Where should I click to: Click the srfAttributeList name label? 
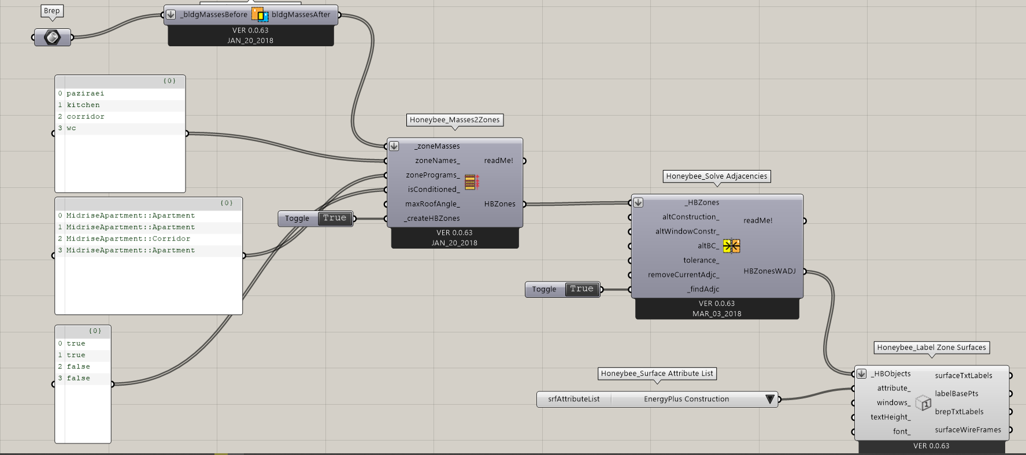pyautogui.click(x=573, y=399)
